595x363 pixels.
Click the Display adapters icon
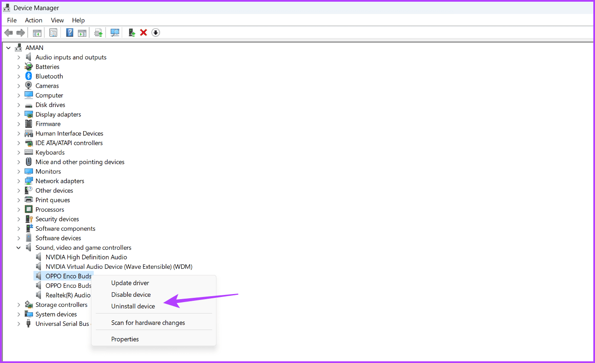point(28,114)
